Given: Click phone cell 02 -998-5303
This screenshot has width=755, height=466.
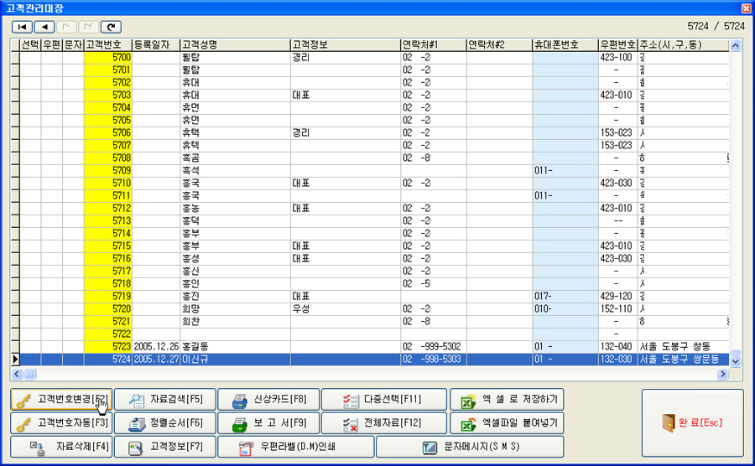Looking at the screenshot, I should point(434,360).
